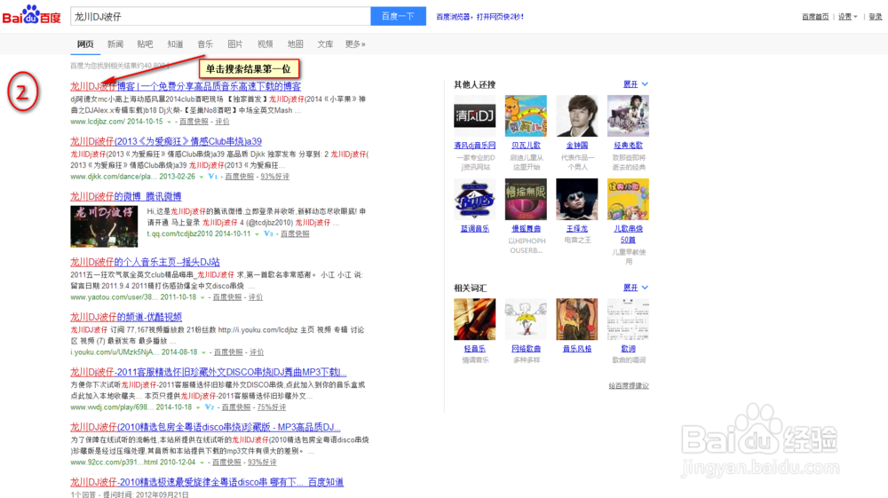Open the 设置 dropdown at top right
Viewport: 888px width, 498px height.
(847, 17)
